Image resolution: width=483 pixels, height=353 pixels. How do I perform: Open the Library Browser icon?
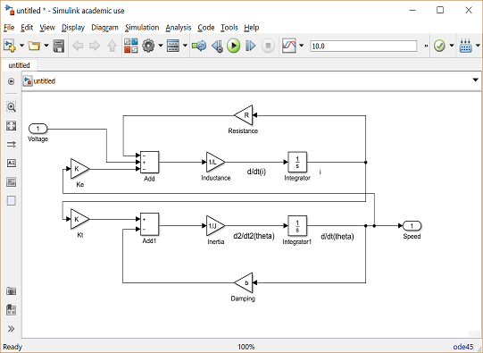[130, 46]
